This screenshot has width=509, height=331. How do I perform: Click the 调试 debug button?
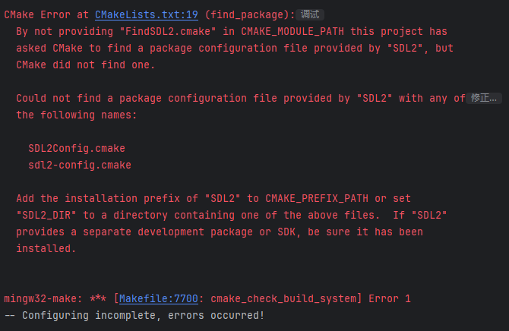[310, 14]
